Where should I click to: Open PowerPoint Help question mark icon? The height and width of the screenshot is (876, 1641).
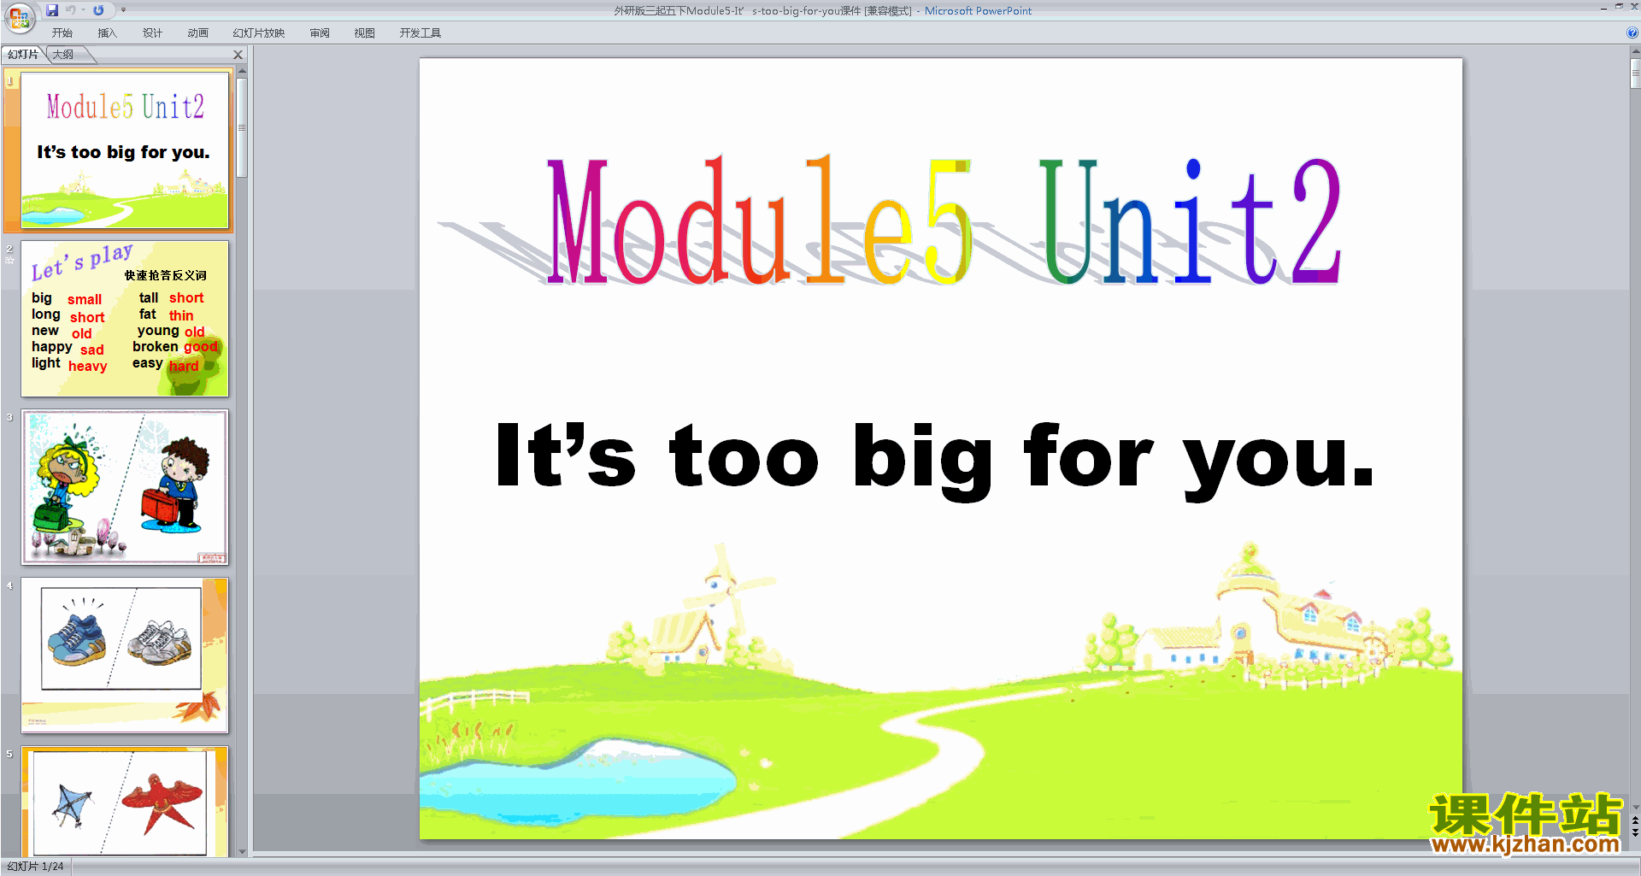click(1632, 33)
